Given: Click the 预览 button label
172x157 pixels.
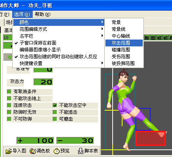Looking at the screenshot, I should tap(65, 151).
